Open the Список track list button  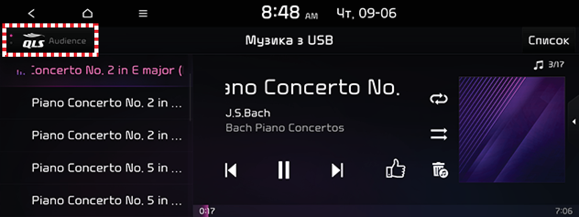point(548,40)
